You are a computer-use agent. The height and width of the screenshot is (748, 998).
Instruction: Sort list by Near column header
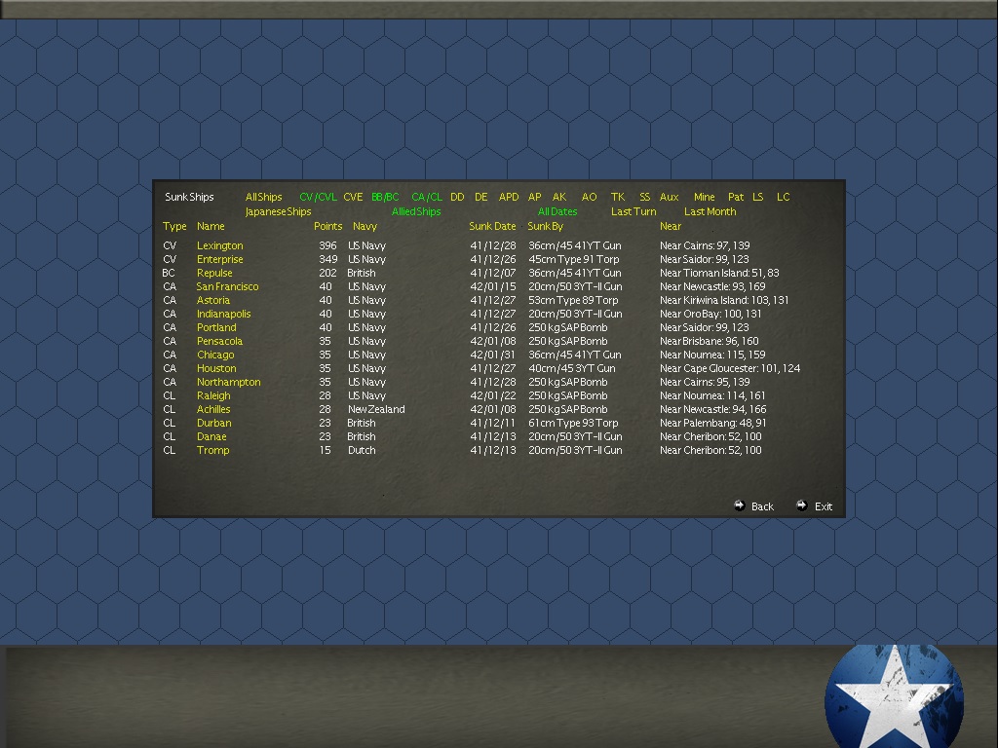coord(671,226)
